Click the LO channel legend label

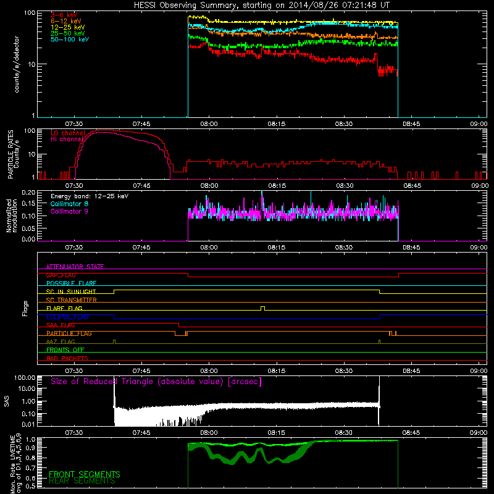pyautogui.click(x=68, y=133)
